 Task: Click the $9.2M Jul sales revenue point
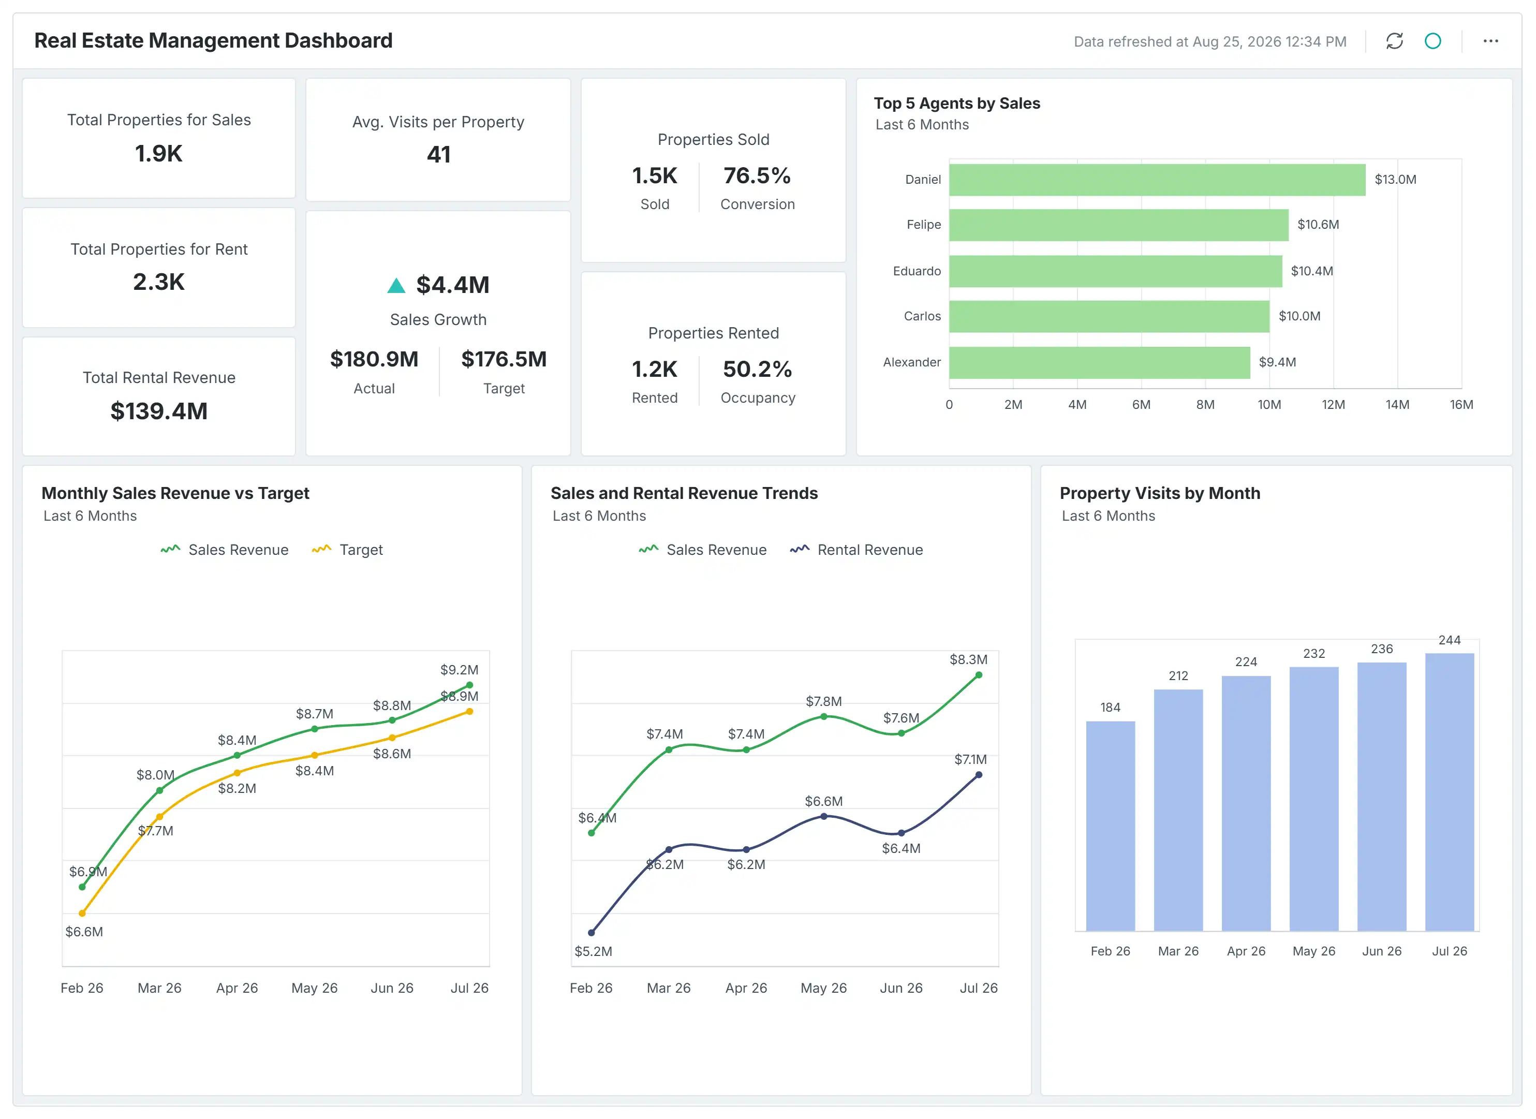(469, 685)
